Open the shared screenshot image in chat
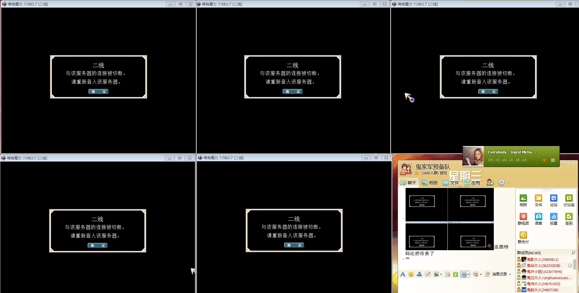 coord(449,219)
